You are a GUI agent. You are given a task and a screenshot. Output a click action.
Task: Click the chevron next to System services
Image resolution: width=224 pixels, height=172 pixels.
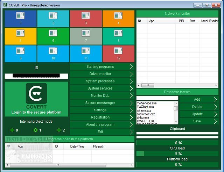coord(131,88)
